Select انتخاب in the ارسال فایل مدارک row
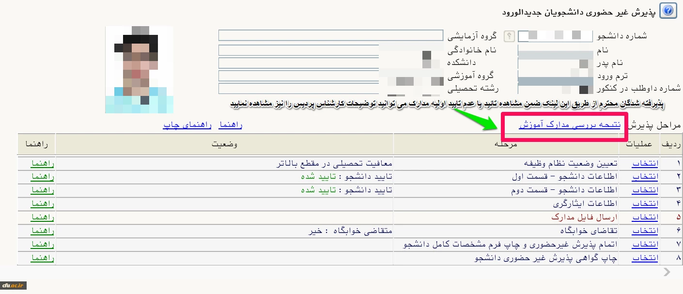The height and width of the screenshot is (294, 683). (645, 217)
